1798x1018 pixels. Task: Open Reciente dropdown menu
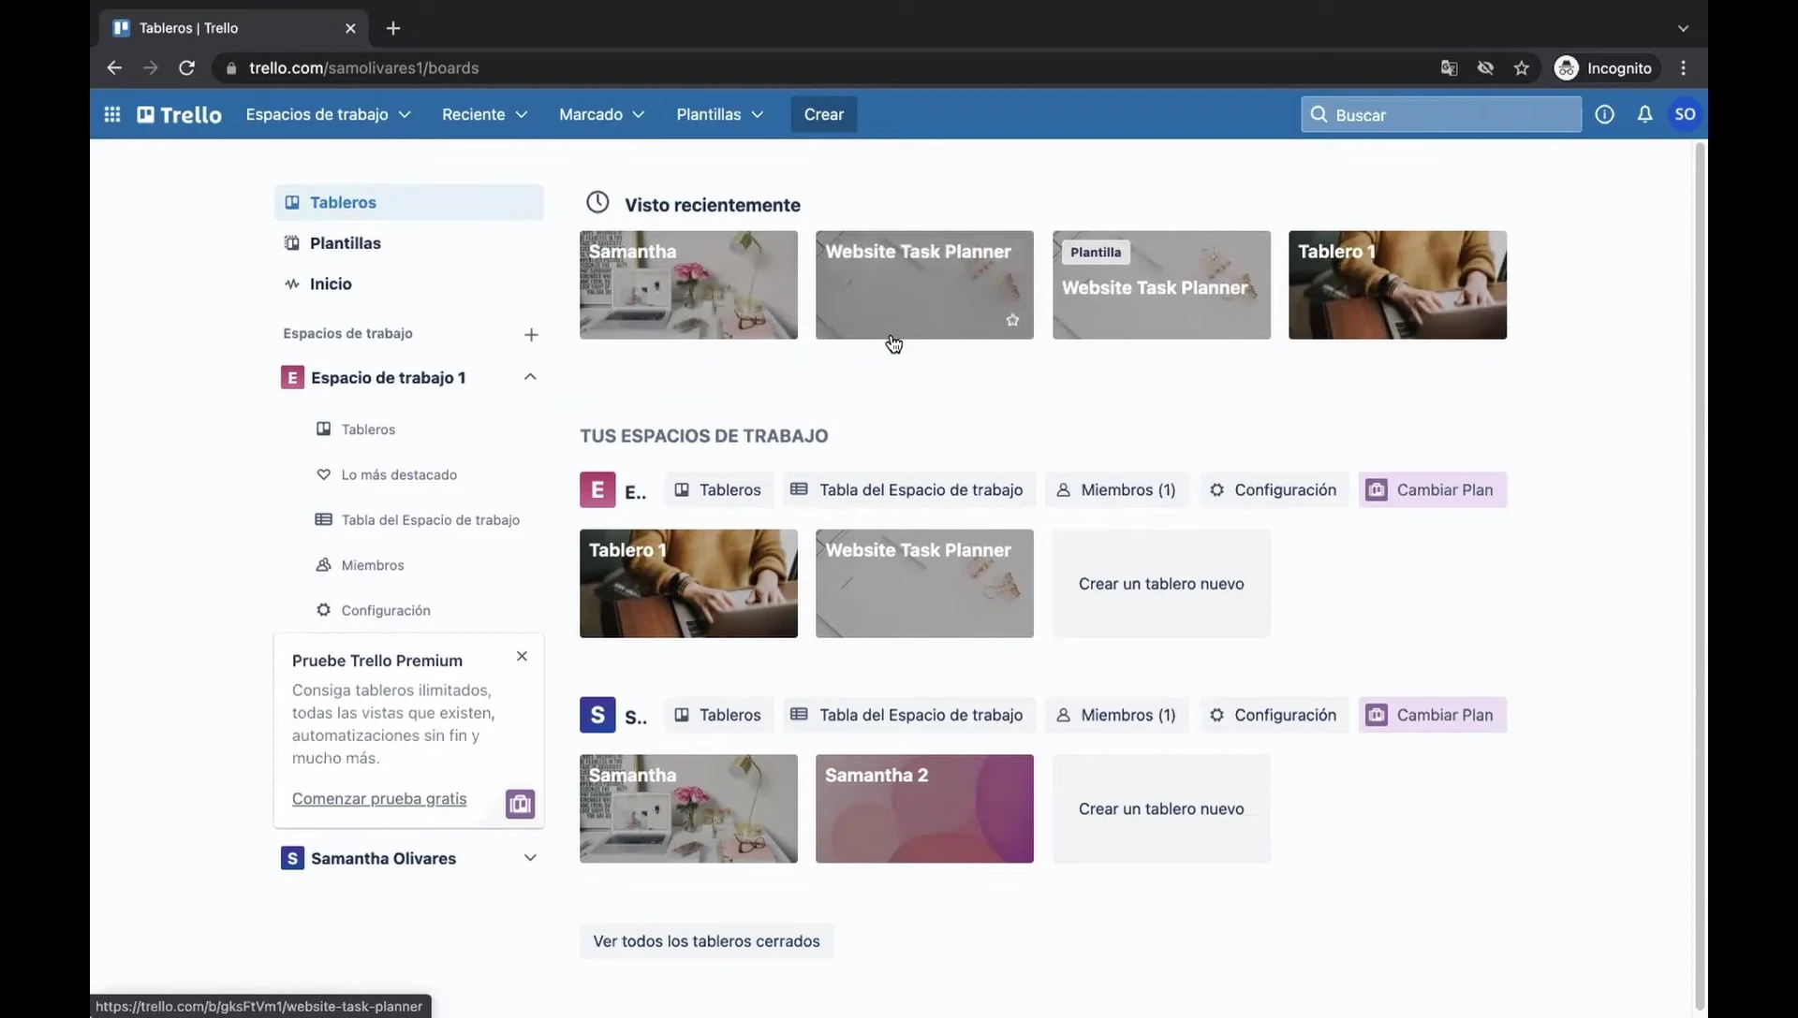pyautogui.click(x=484, y=114)
